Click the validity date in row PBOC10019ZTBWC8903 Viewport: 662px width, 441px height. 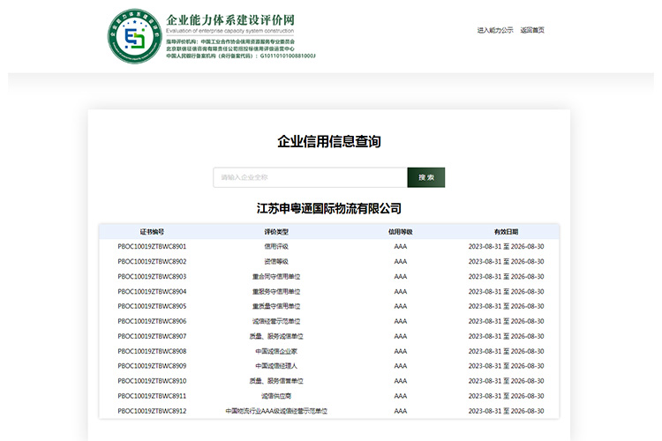506,276
